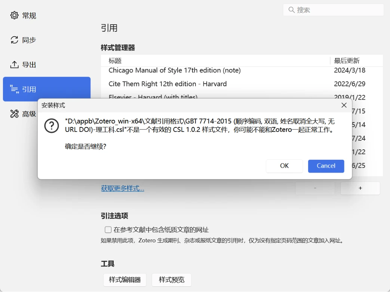
Task: Open the 同步 sync arrows icon
Action: (14, 40)
